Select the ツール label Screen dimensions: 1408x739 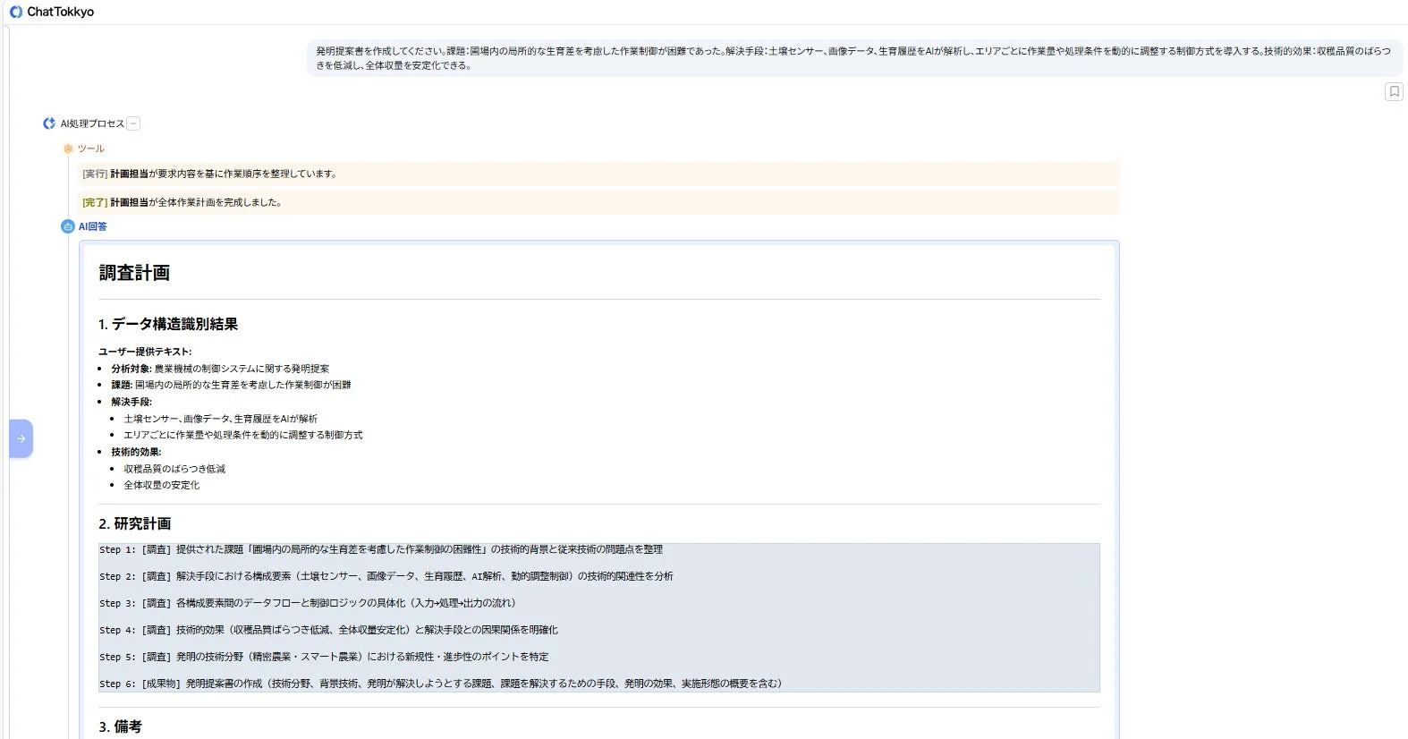pyautogui.click(x=90, y=149)
